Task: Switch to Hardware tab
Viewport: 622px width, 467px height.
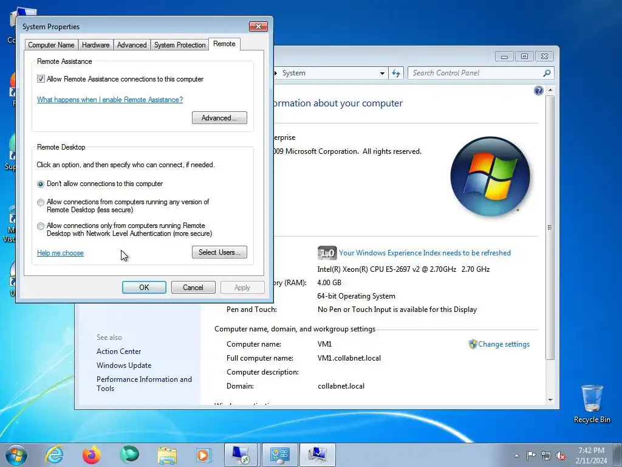Action: pyautogui.click(x=95, y=45)
